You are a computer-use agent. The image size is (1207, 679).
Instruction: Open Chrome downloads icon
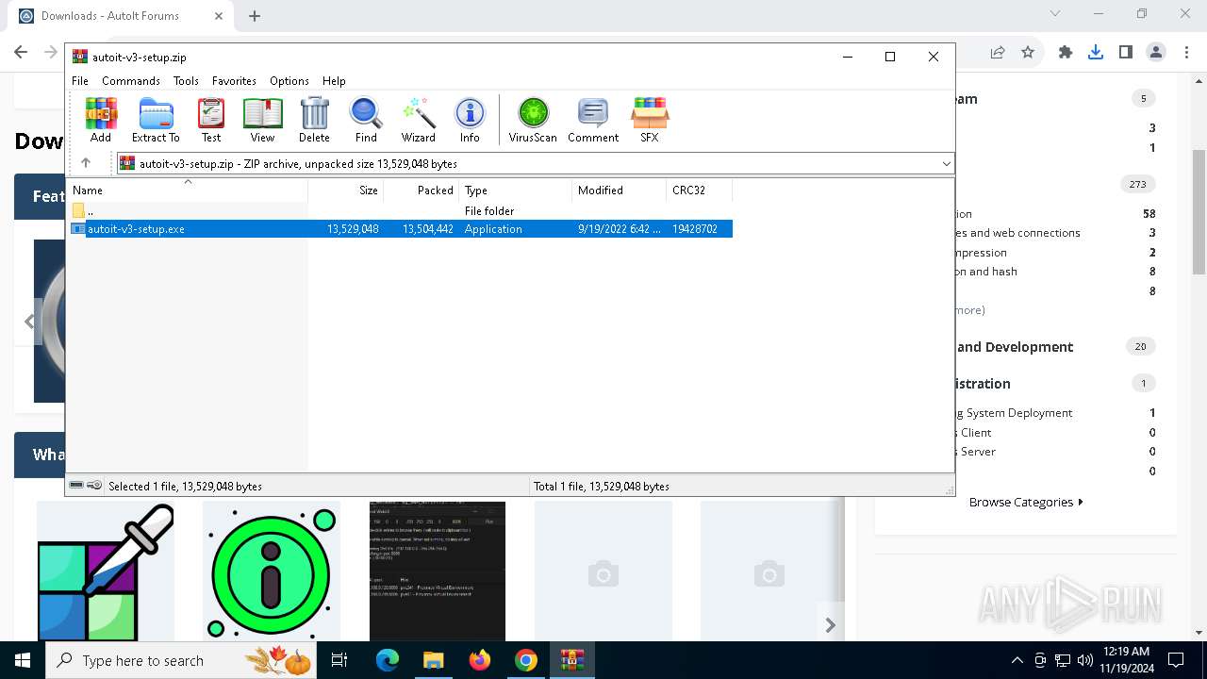click(1095, 52)
